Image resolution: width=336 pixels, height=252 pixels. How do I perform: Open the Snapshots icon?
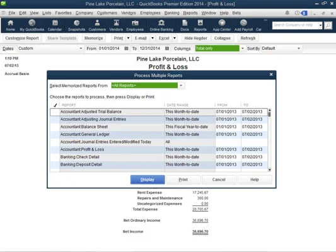pos(76,25)
